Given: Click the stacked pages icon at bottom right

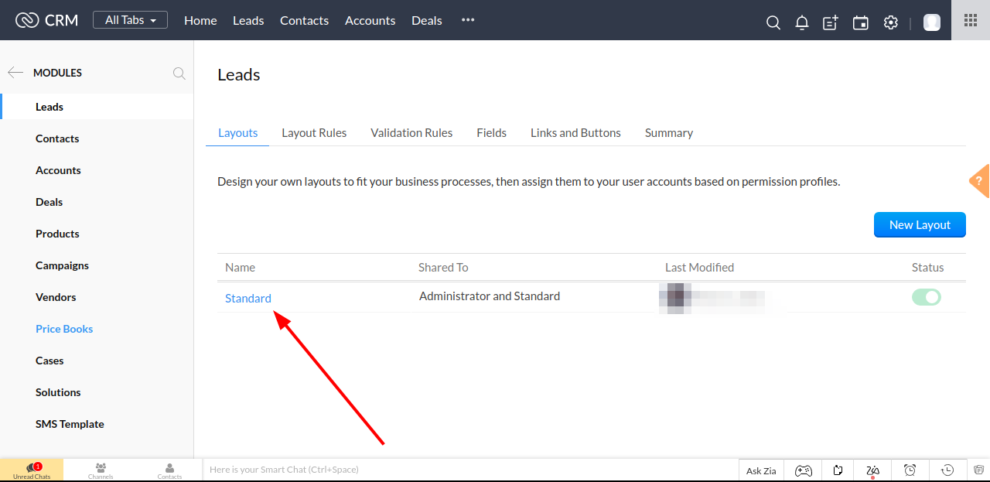Looking at the screenshot, I should tap(978, 470).
